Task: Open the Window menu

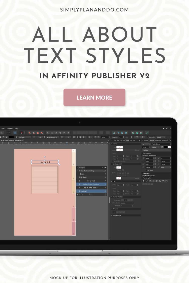Action: pyautogui.click(x=10, y=129)
